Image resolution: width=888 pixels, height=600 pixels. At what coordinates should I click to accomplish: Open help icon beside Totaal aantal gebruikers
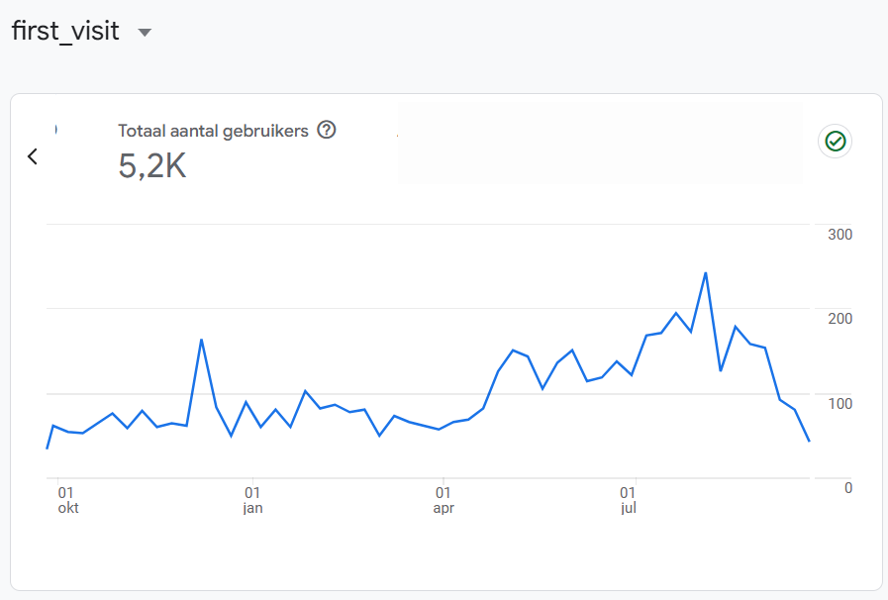point(327,130)
